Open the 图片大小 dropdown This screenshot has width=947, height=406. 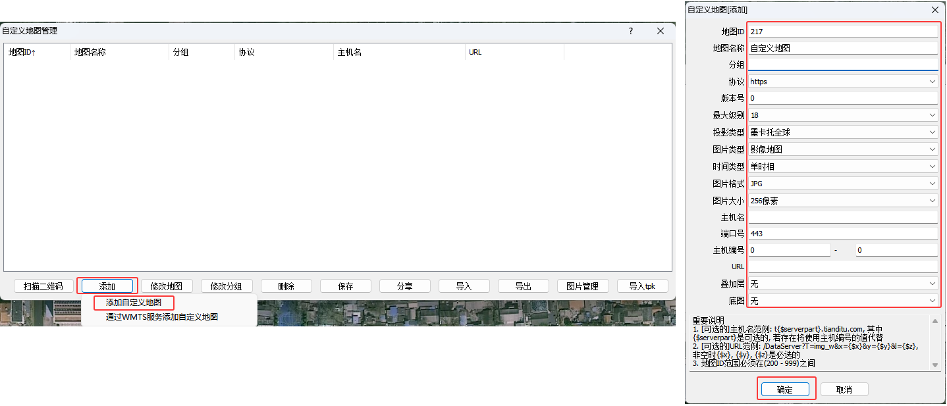click(x=842, y=201)
